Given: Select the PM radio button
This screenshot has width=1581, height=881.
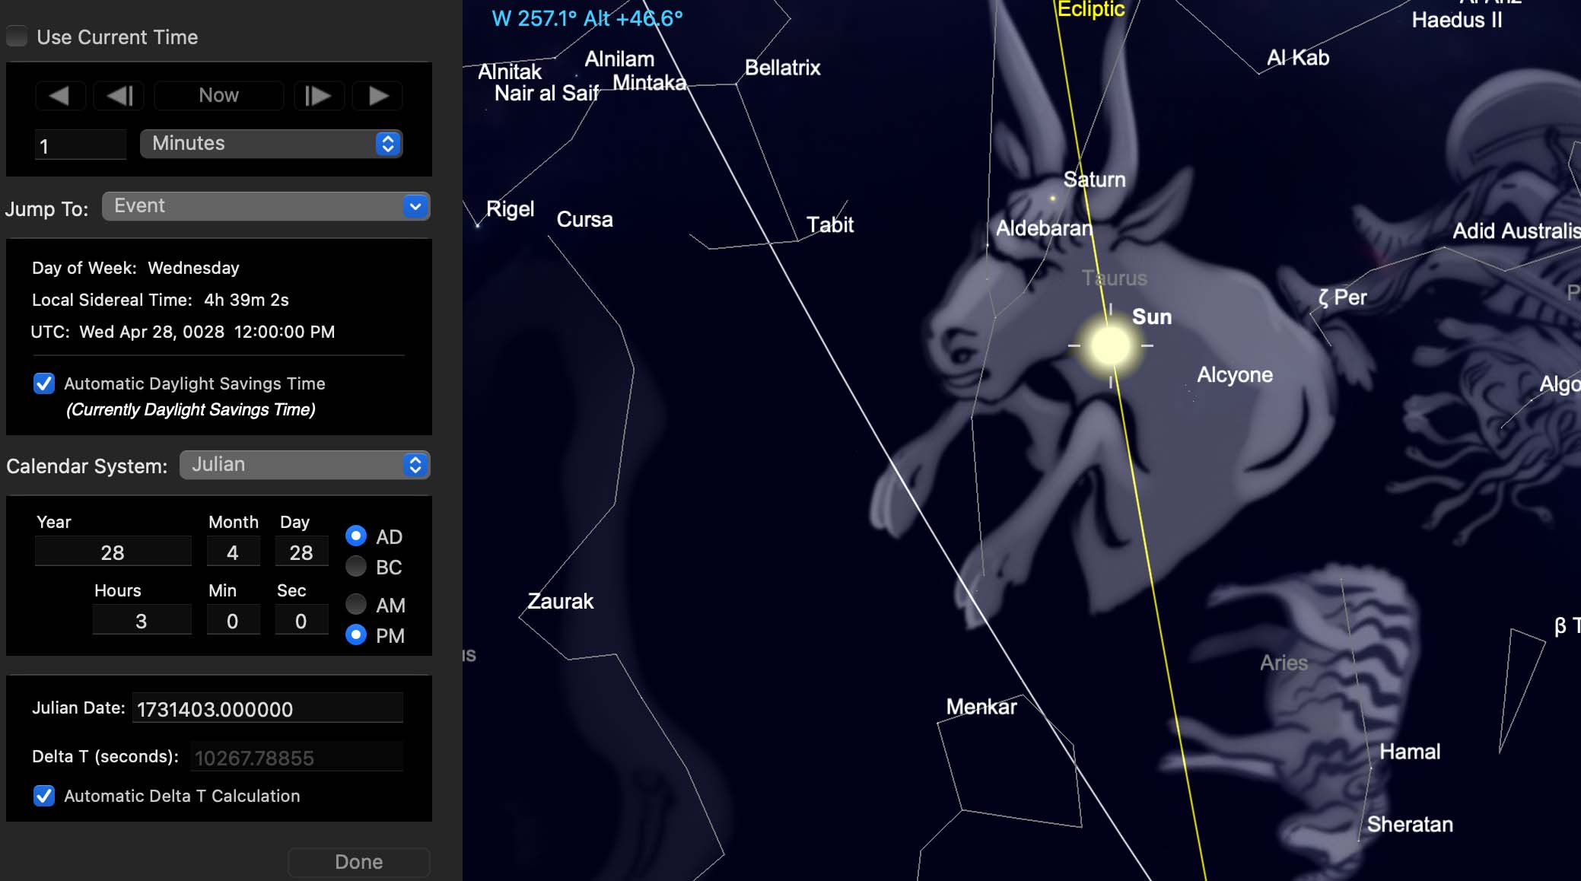Looking at the screenshot, I should [356, 635].
